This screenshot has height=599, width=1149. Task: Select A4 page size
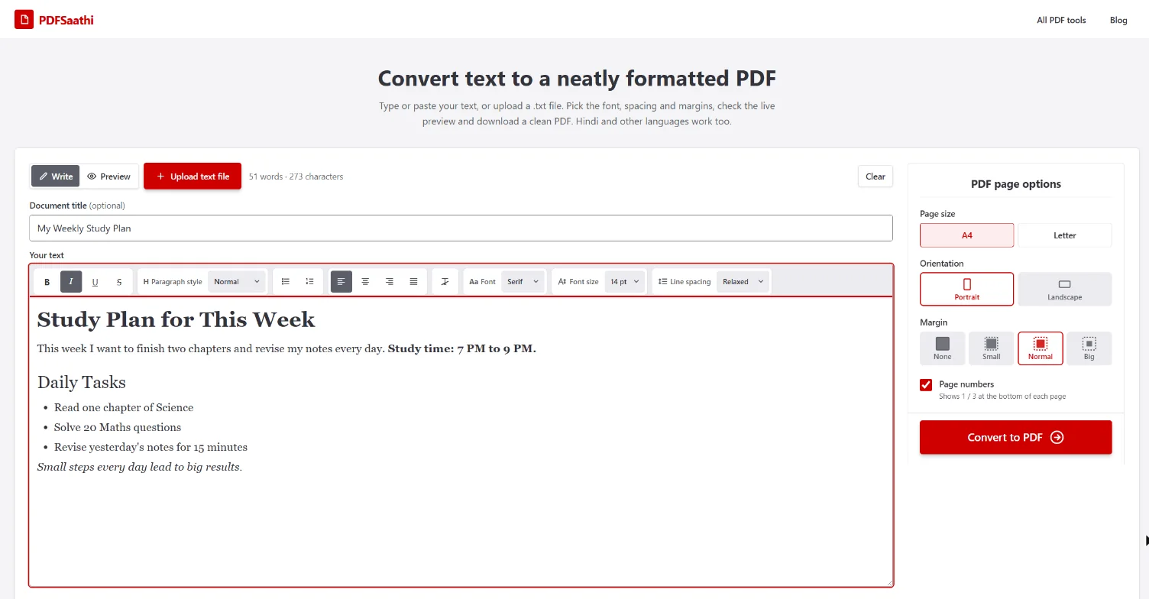(966, 235)
